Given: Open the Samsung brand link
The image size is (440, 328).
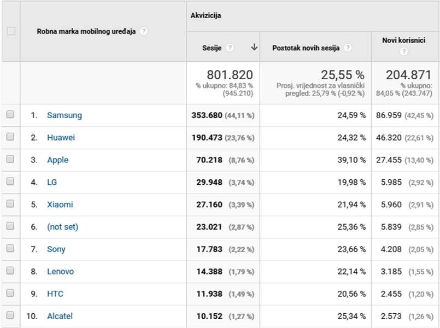Looking at the screenshot, I should [x=64, y=115].
